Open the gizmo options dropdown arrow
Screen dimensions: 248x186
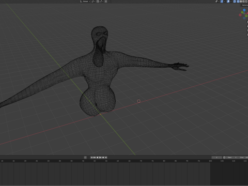[224, 2]
